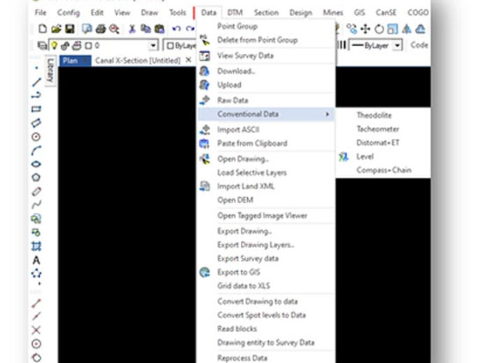Click the Open folder toolbar icon
483x363 pixels.
click(x=57, y=29)
